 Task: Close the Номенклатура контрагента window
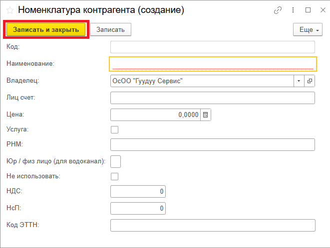(323, 10)
